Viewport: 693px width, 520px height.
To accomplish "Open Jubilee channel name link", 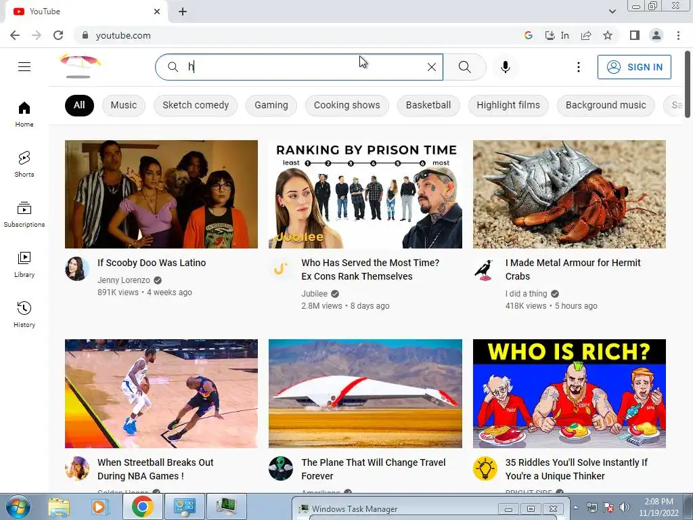I will 314,294.
